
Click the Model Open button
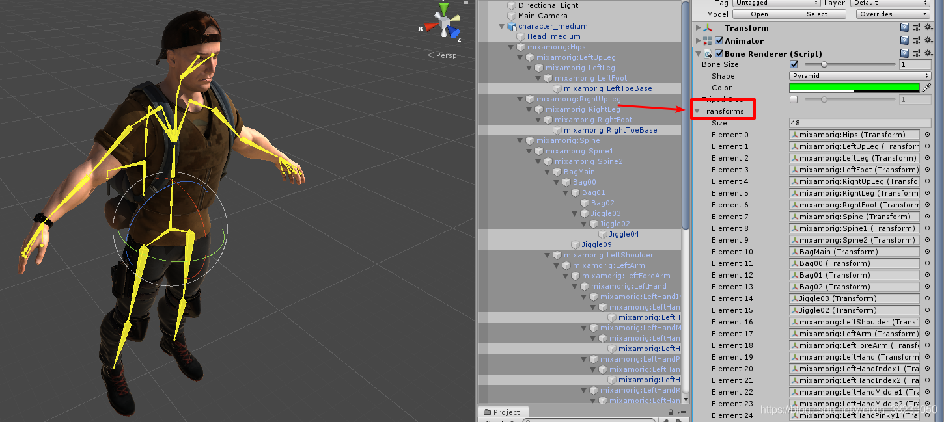tap(759, 14)
